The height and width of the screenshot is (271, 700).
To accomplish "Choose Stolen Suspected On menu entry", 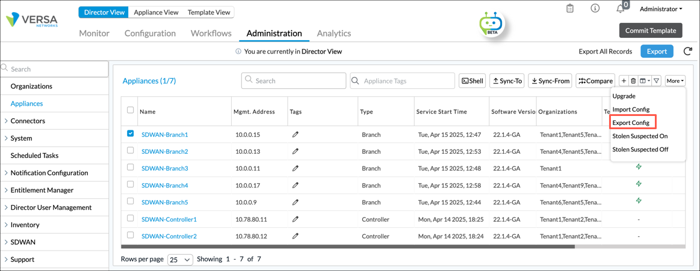I will 640,136.
